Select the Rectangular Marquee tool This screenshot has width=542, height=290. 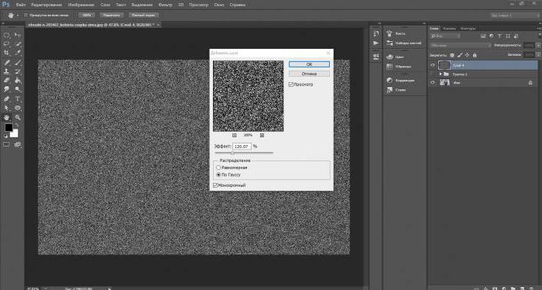6,35
